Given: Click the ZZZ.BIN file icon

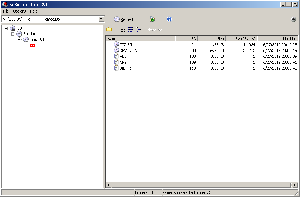Looking at the screenshot, I should click(116, 45).
